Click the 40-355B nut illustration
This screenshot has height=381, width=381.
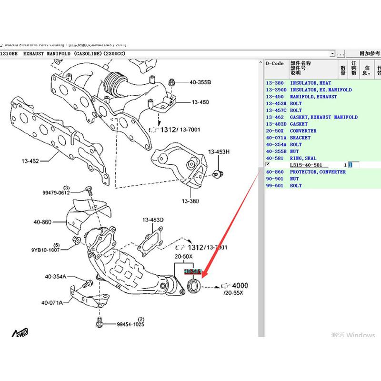coord(171,82)
